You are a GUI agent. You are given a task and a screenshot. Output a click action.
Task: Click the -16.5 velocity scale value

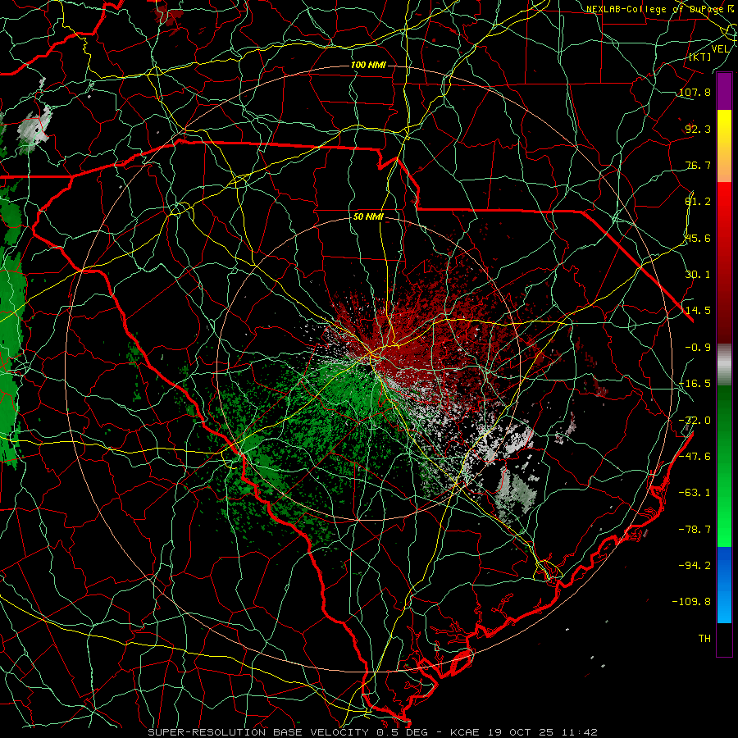(695, 384)
